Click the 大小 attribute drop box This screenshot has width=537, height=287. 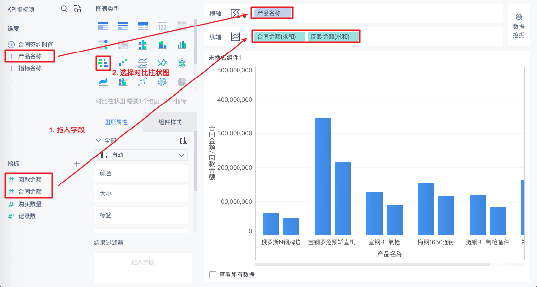[x=141, y=194]
